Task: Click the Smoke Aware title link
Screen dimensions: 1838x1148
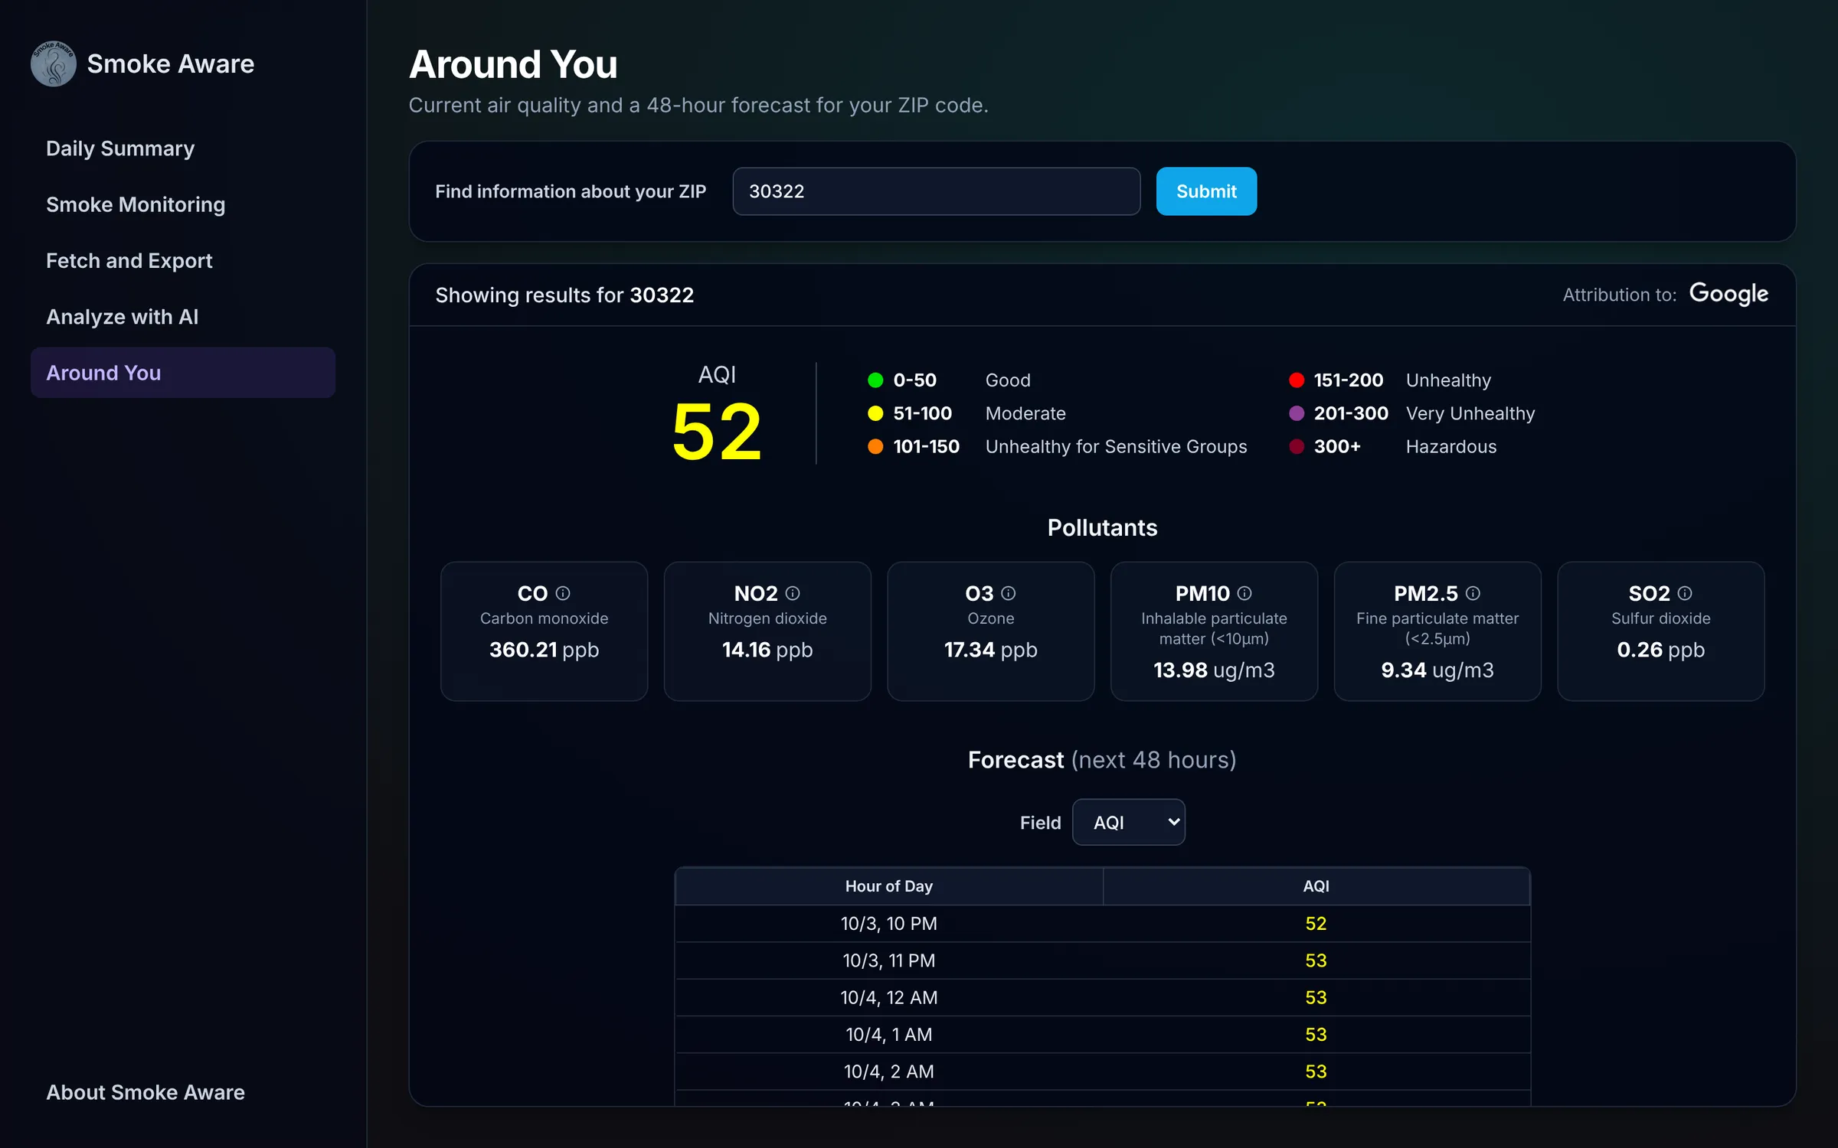Action: [170, 64]
